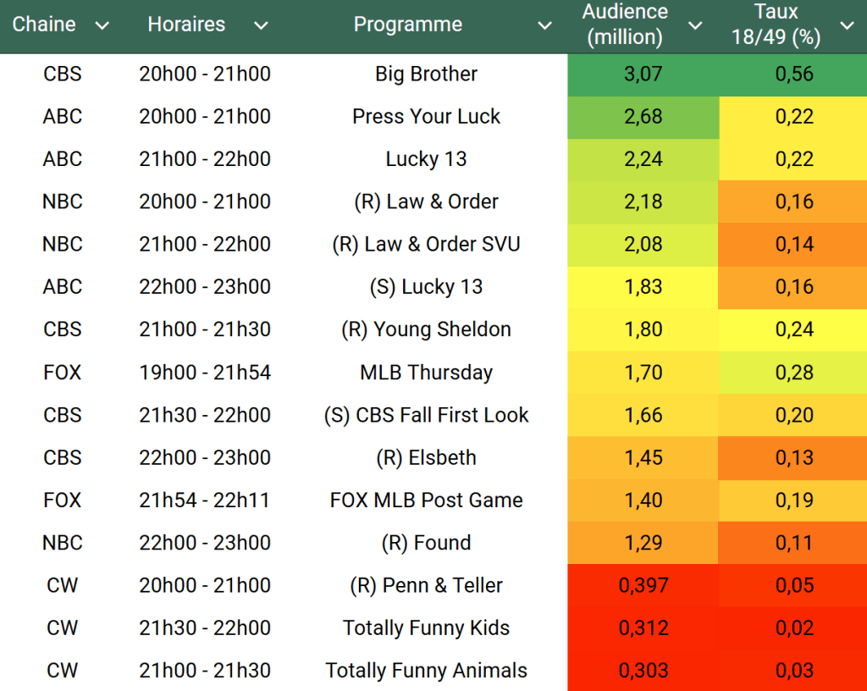Expand the Horaires column filter arrow
The image size is (867, 691).
[261, 25]
